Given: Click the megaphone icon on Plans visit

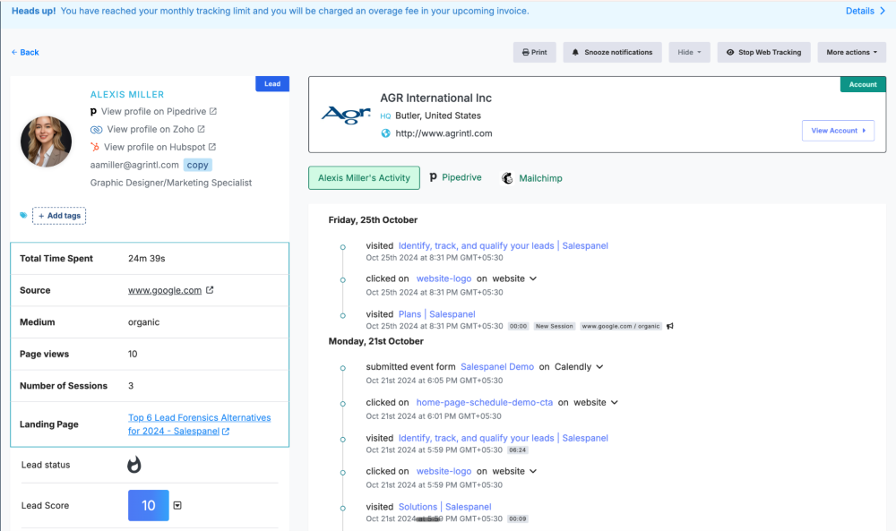Looking at the screenshot, I should pos(670,326).
